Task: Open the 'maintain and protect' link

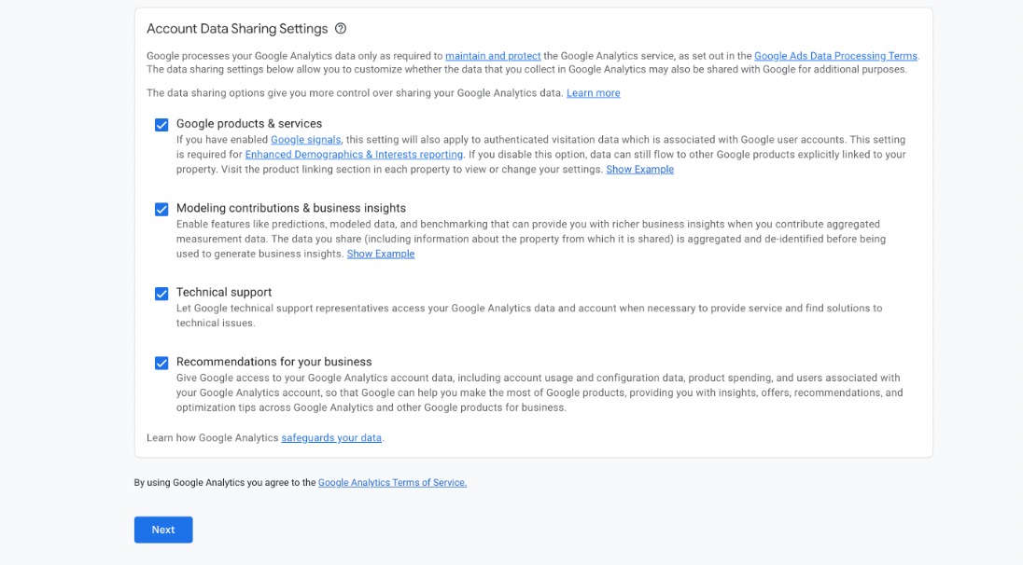Action: coord(493,56)
